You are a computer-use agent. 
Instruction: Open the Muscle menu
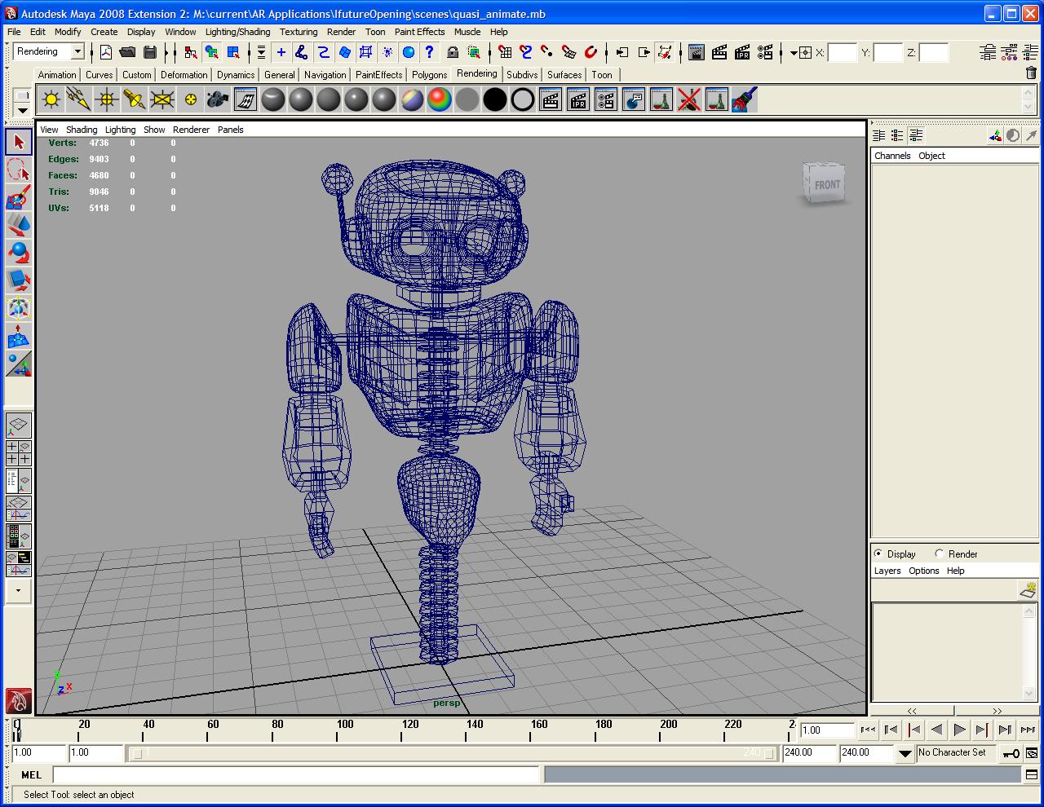467,32
